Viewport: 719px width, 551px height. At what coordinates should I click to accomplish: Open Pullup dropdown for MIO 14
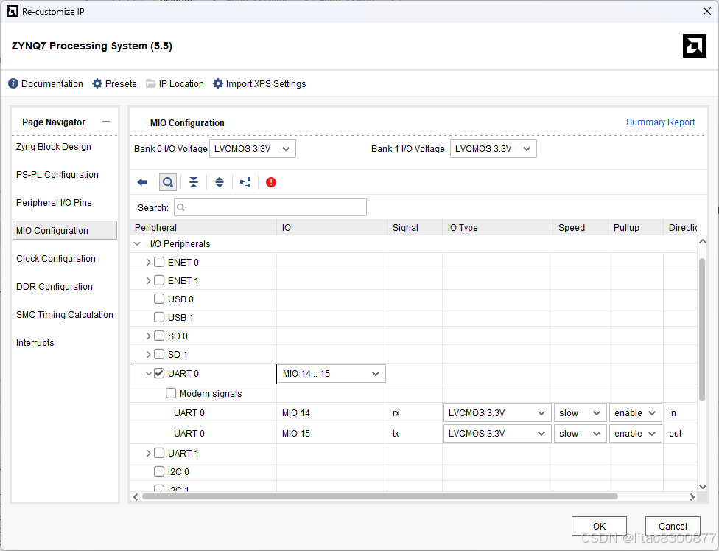coord(636,413)
